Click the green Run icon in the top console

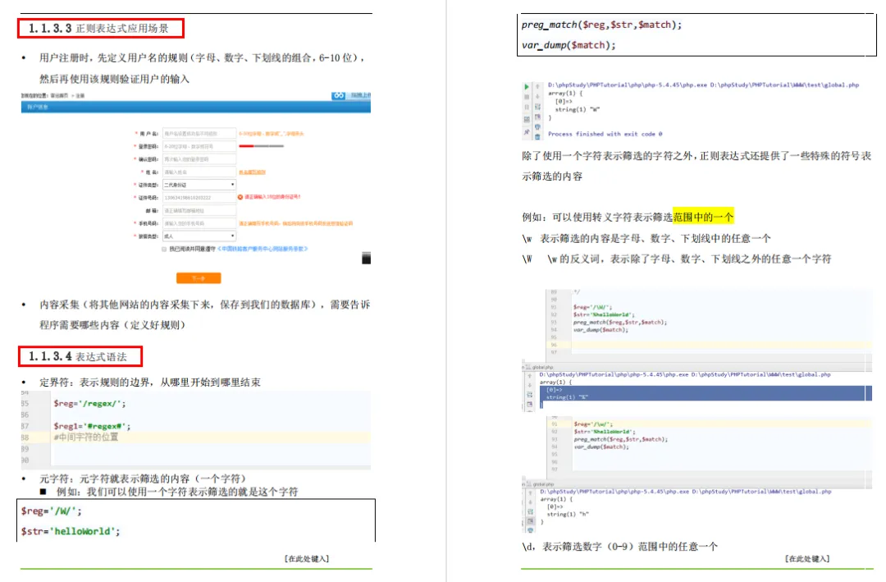(x=527, y=86)
